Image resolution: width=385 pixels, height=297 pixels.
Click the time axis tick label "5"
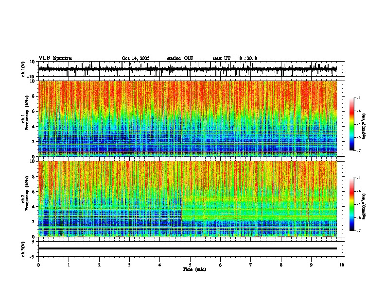tap(190, 265)
